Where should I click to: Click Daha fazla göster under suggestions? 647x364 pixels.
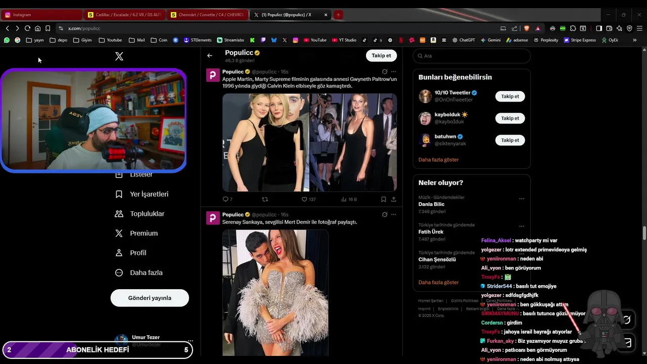click(x=439, y=160)
